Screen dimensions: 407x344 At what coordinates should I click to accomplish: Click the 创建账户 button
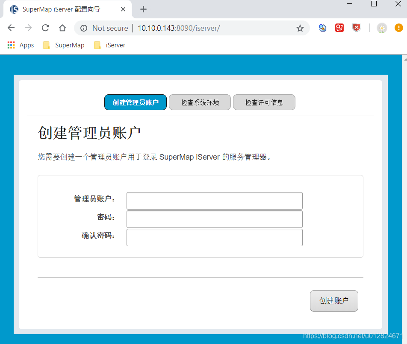[x=334, y=301]
